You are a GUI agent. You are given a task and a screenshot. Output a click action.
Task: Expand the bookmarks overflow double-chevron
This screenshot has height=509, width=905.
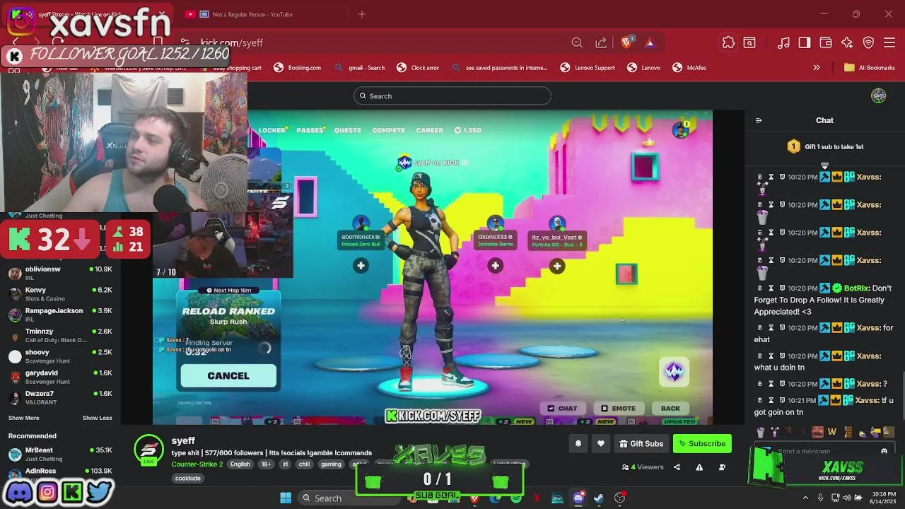pos(817,68)
